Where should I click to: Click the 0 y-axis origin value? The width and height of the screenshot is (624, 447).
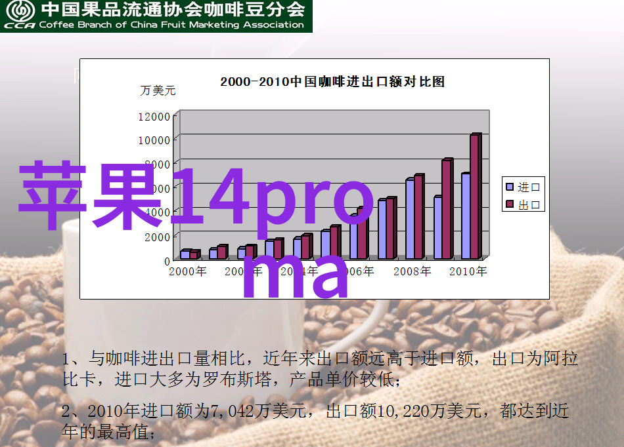coord(167,262)
